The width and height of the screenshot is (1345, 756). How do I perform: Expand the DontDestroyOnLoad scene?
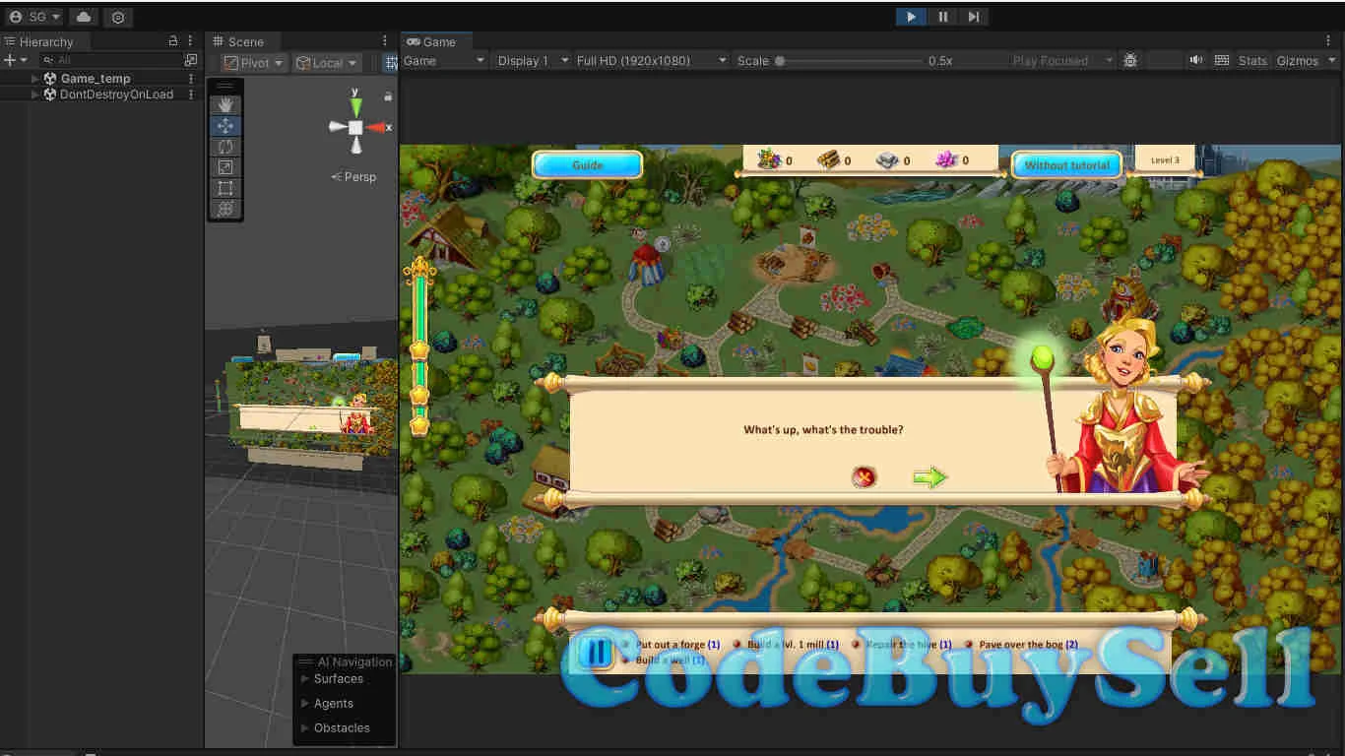(x=36, y=94)
